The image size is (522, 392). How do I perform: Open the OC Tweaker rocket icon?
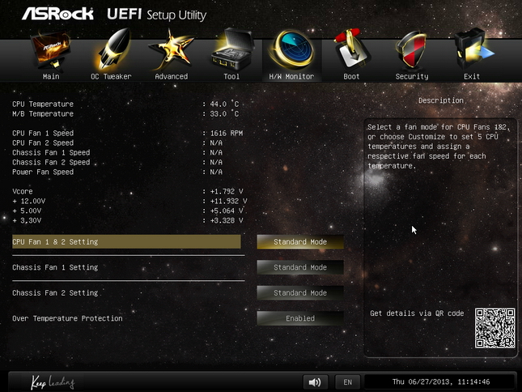coord(113,49)
